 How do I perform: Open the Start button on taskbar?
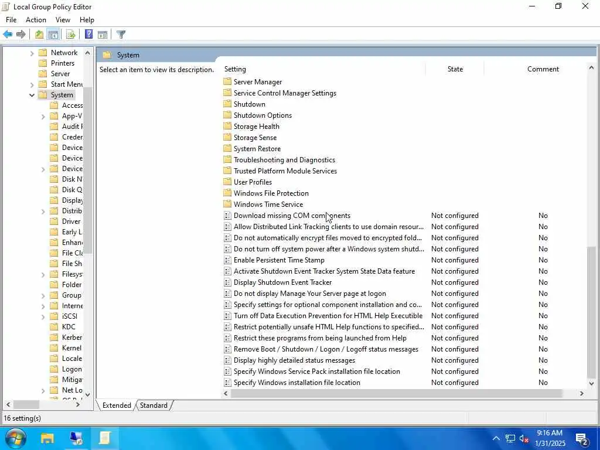tap(15, 438)
